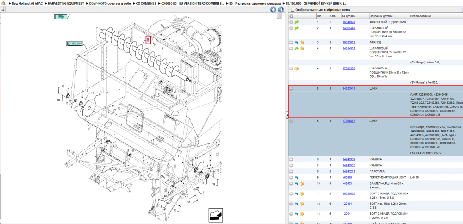The image size is (463, 224).
Task: Select callout number 5 on the auger
Action: click(149, 40)
